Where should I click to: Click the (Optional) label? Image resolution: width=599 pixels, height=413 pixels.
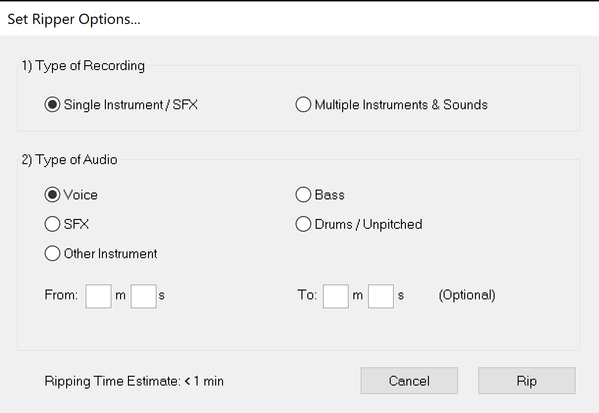coord(467,295)
